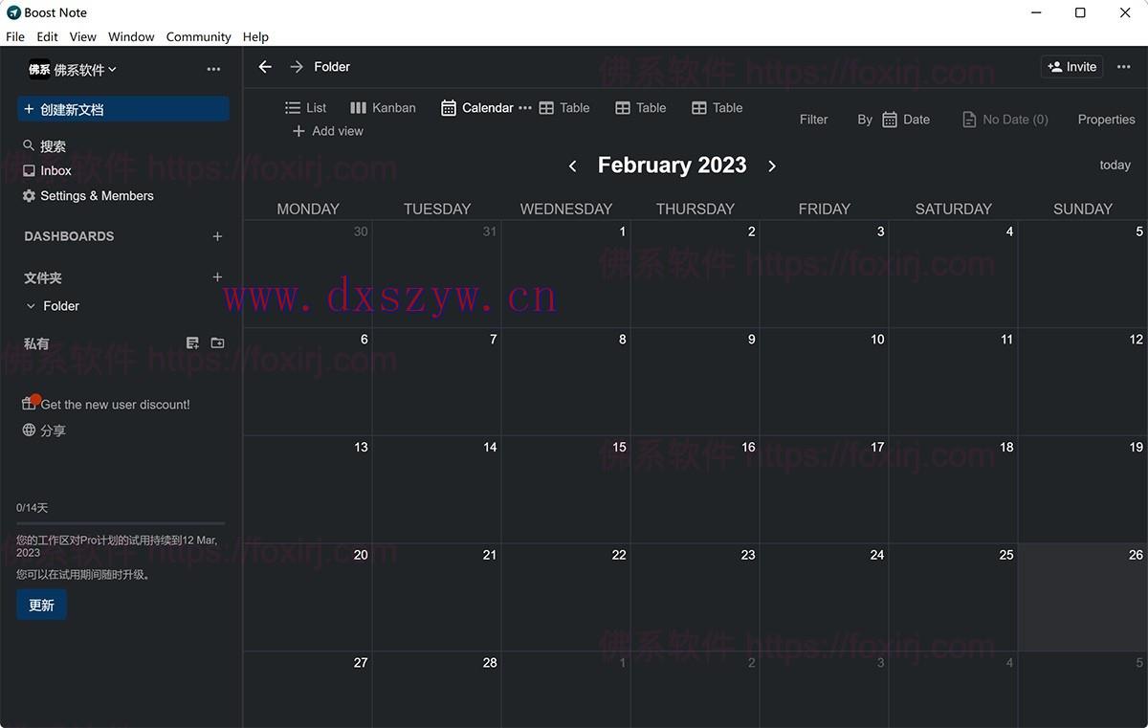Switch to the Kanban view tab
Screen dimensions: 1148x728
point(383,108)
